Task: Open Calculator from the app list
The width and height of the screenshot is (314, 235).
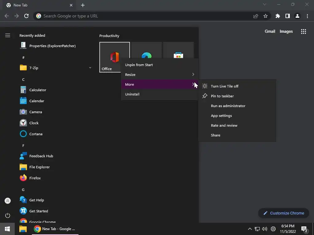Action: tap(38, 90)
